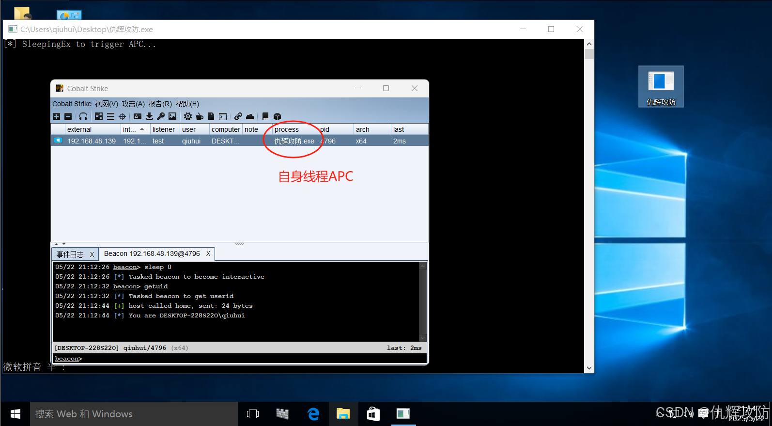Open Task View on the taskbar
Screen dimensions: 772x426
coord(253,414)
